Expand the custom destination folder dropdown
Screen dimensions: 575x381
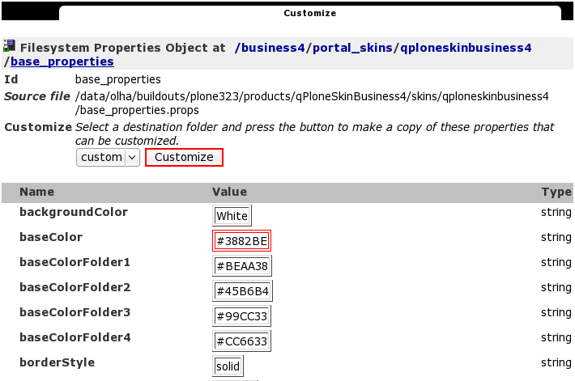[109, 157]
